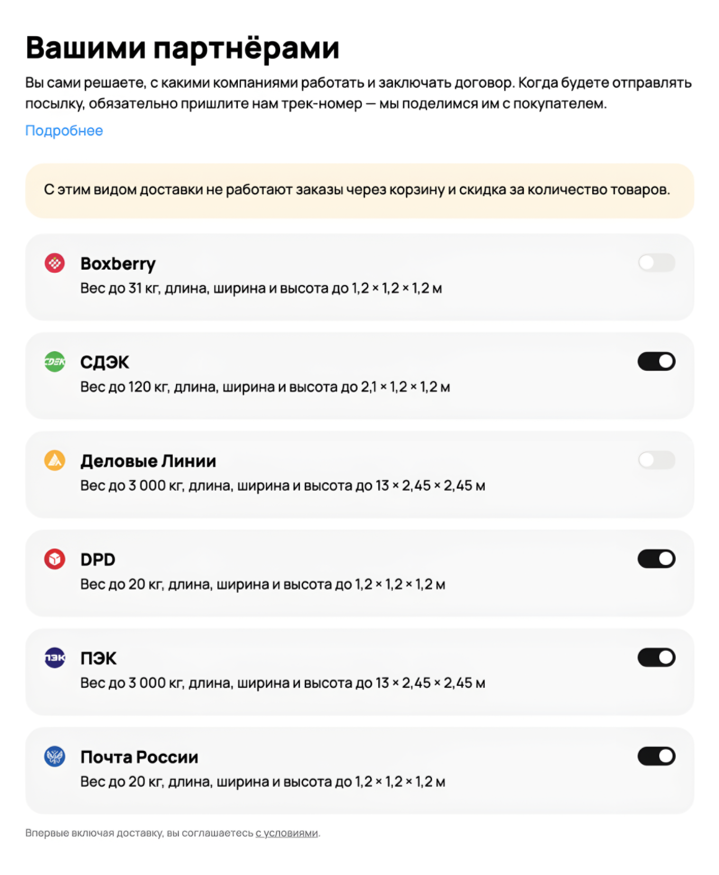Image resolution: width=719 pixels, height=875 pixels.
Task: Click the DPD red logo icon
Action: click(x=54, y=559)
